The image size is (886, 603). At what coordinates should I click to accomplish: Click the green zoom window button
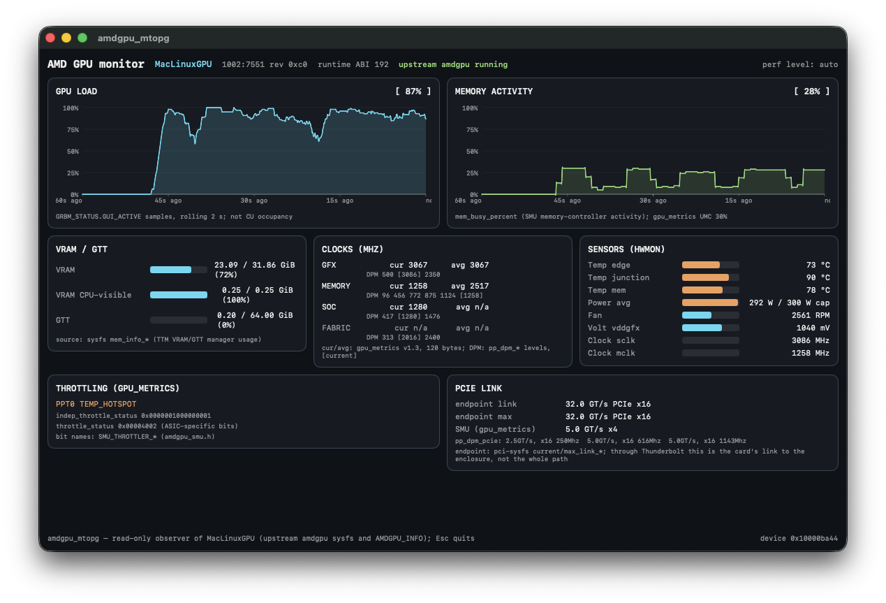[x=82, y=38]
